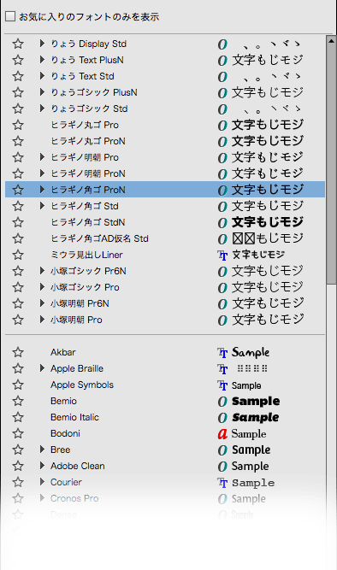
Task: Choose 小塚ゴシック Pro font name
Action: [x=85, y=287]
